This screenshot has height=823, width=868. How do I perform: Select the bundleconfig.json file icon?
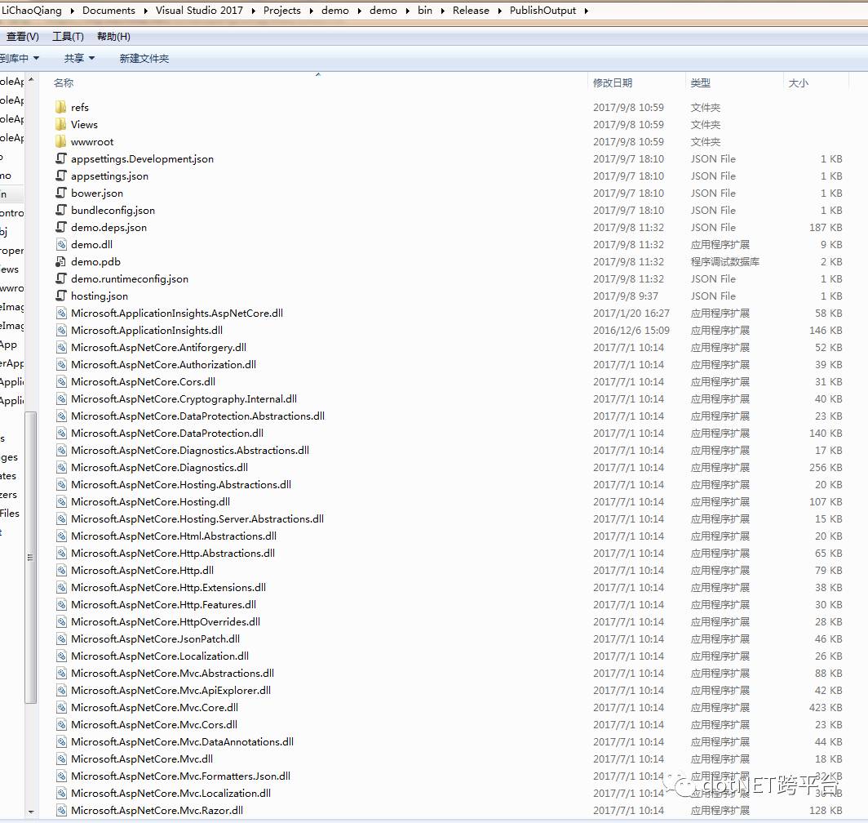[x=60, y=210]
